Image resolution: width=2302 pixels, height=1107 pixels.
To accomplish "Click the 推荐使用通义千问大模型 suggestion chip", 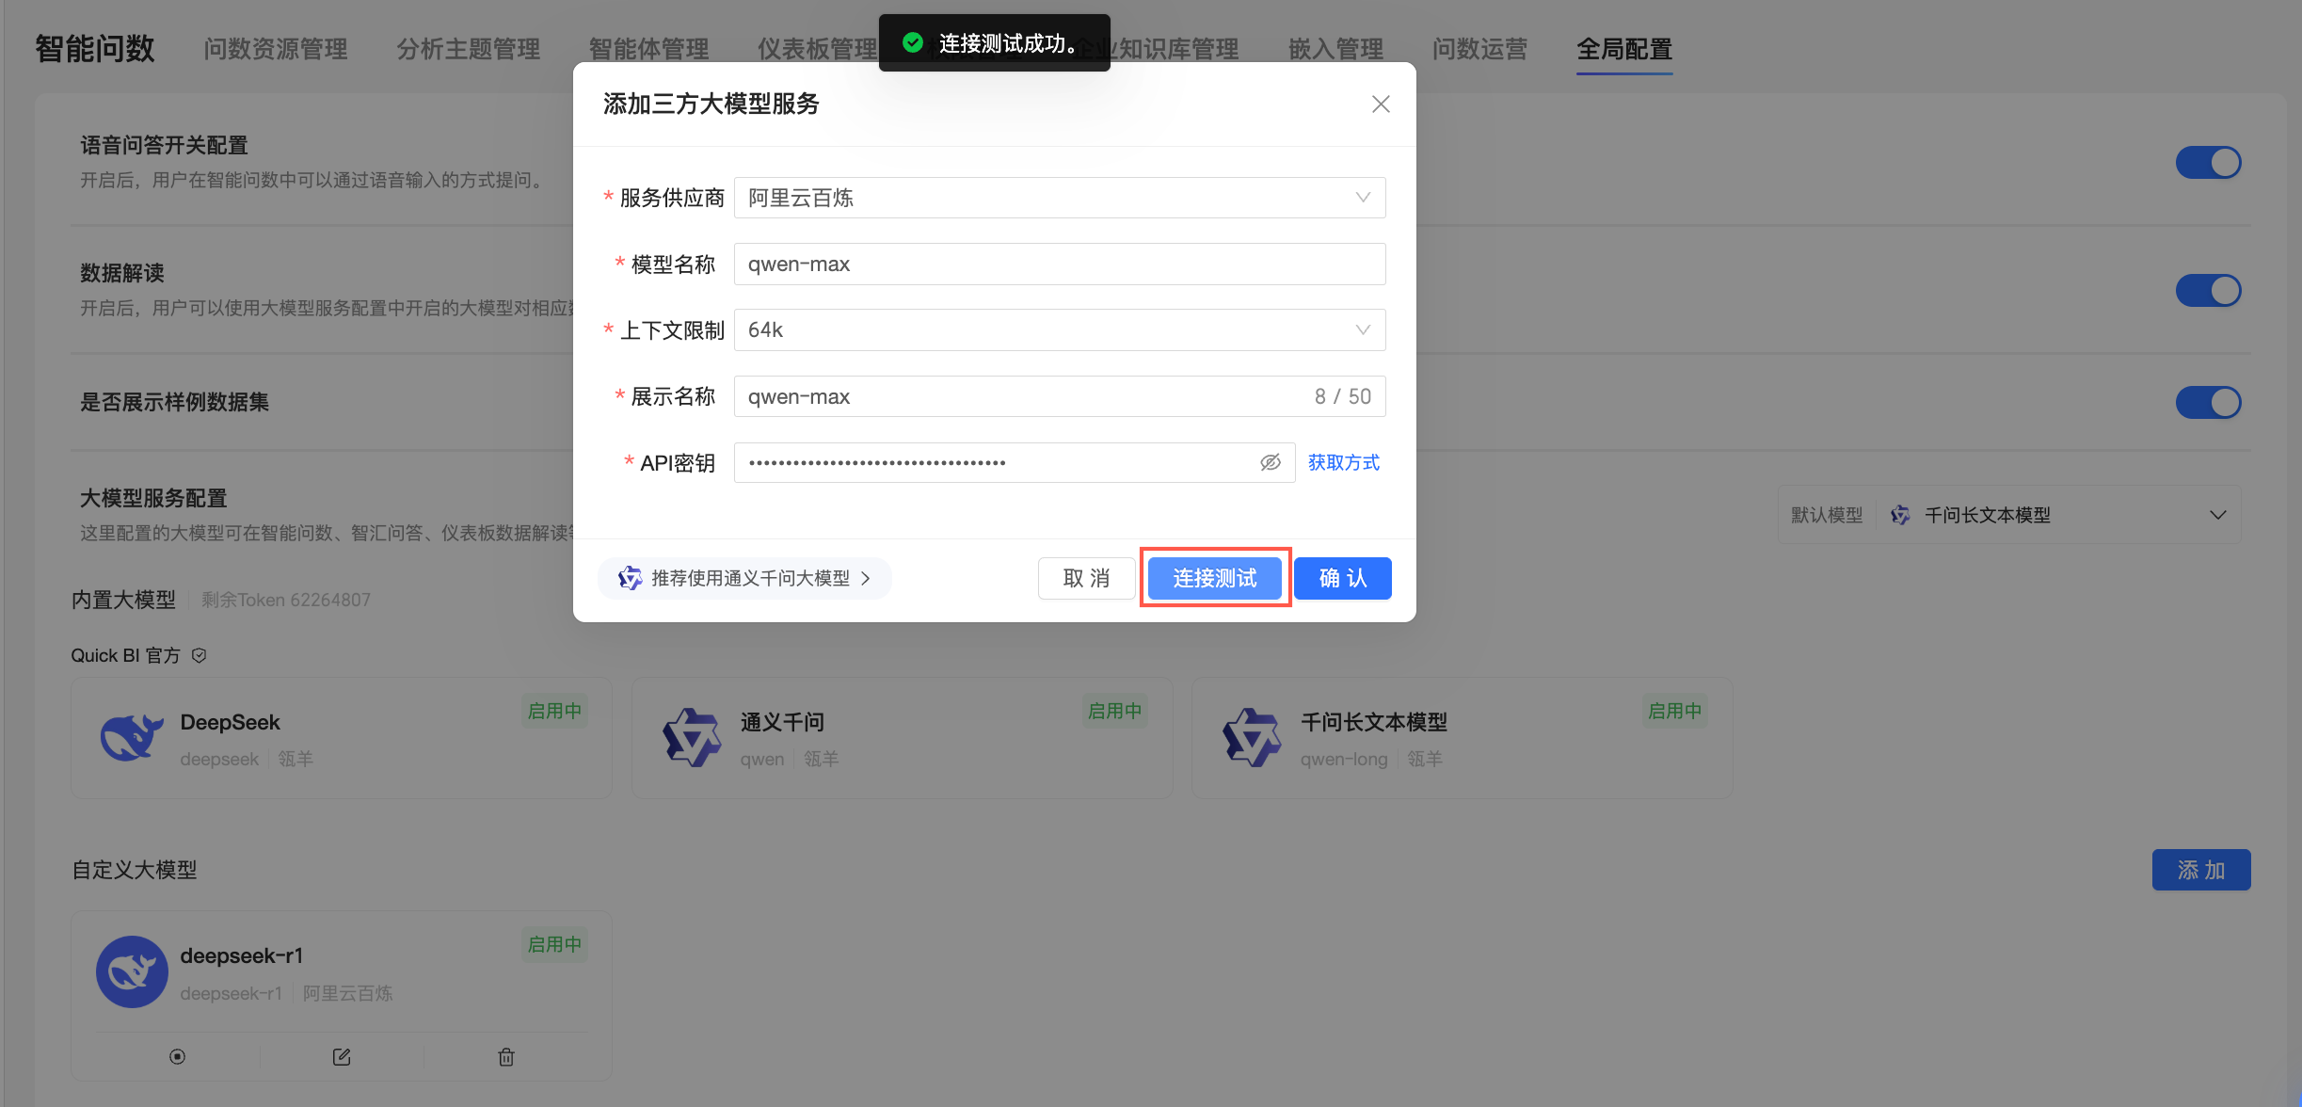I will 744,578.
